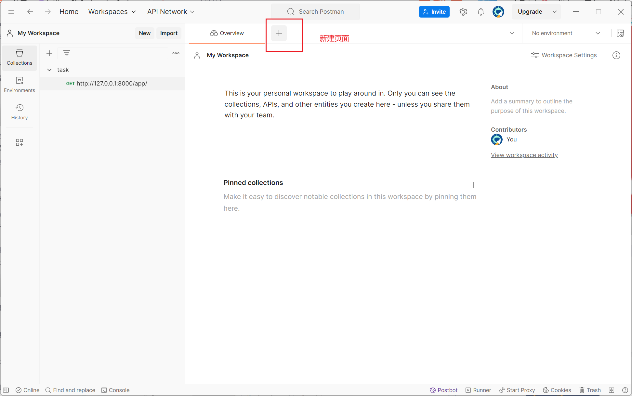The image size is (632, 396).
Task: Open the settings gear icon
Action: coord(463,12)
